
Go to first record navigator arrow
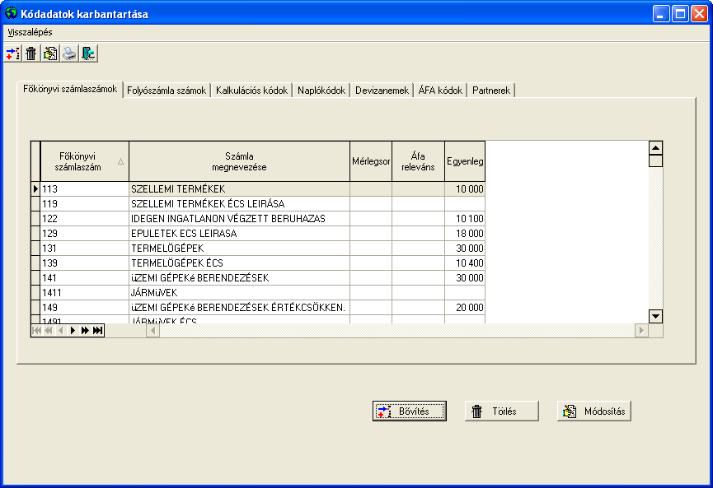pos(37,331)
